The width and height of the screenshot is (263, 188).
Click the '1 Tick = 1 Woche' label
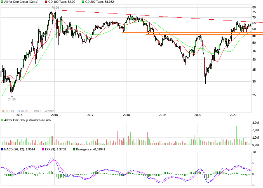[43, 111]
